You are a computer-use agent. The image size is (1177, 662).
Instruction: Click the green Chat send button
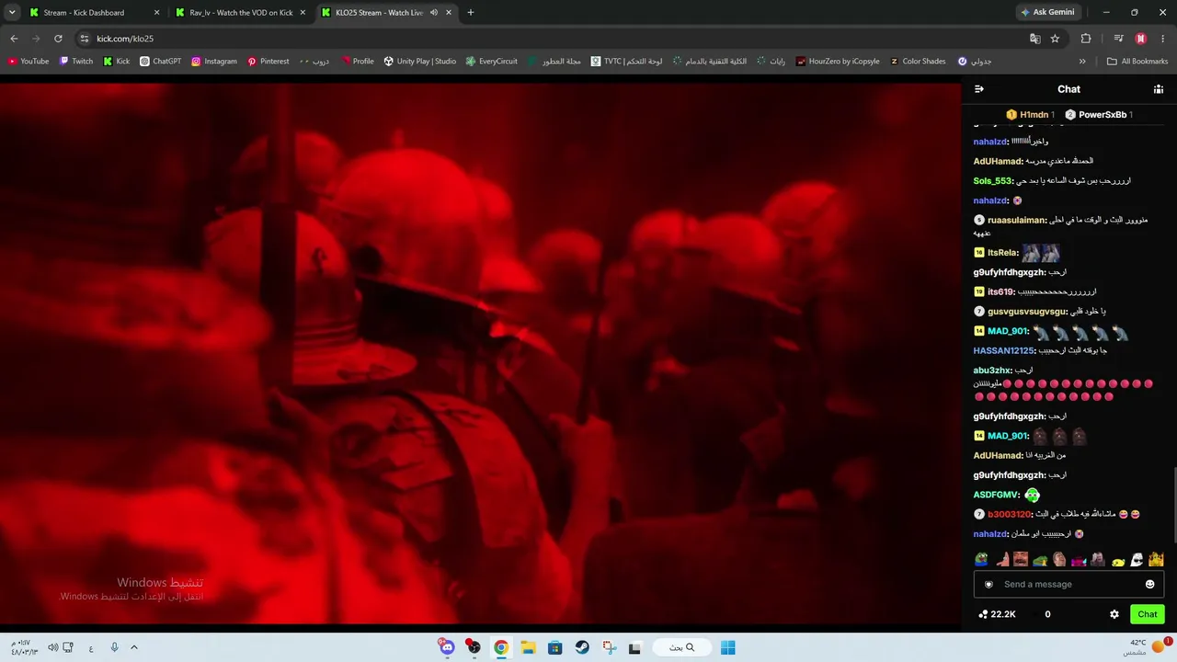(1148, 614)
